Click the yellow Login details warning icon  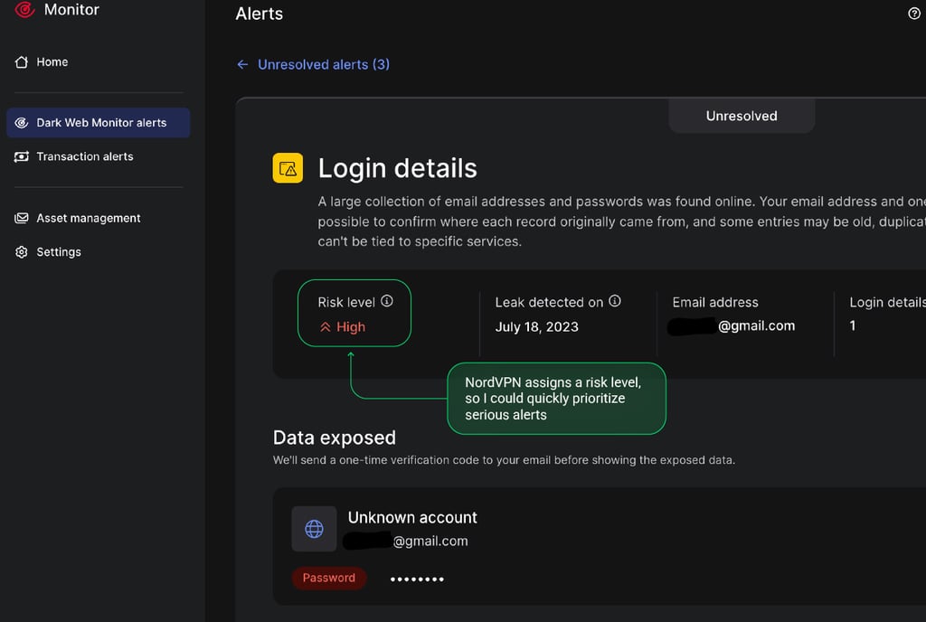288,168
